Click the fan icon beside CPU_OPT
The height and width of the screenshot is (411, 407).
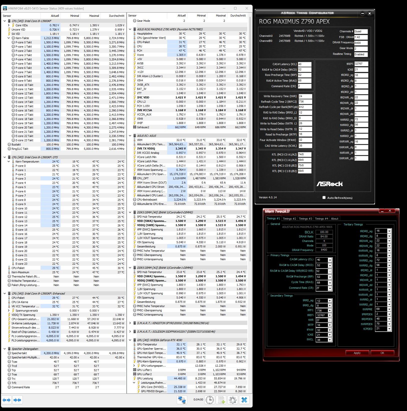coord(135,178)
